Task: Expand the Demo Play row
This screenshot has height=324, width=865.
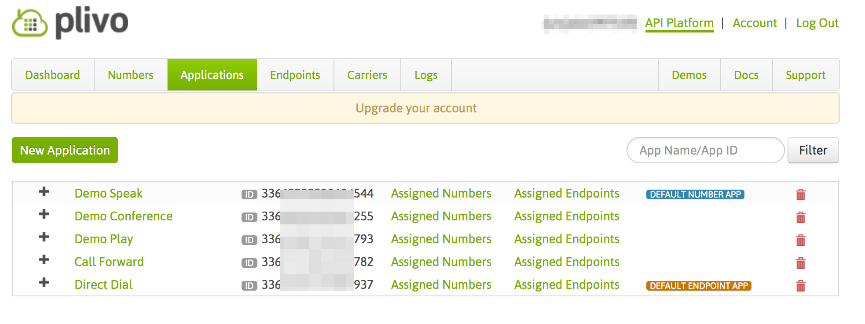Action: click(44, 237)
